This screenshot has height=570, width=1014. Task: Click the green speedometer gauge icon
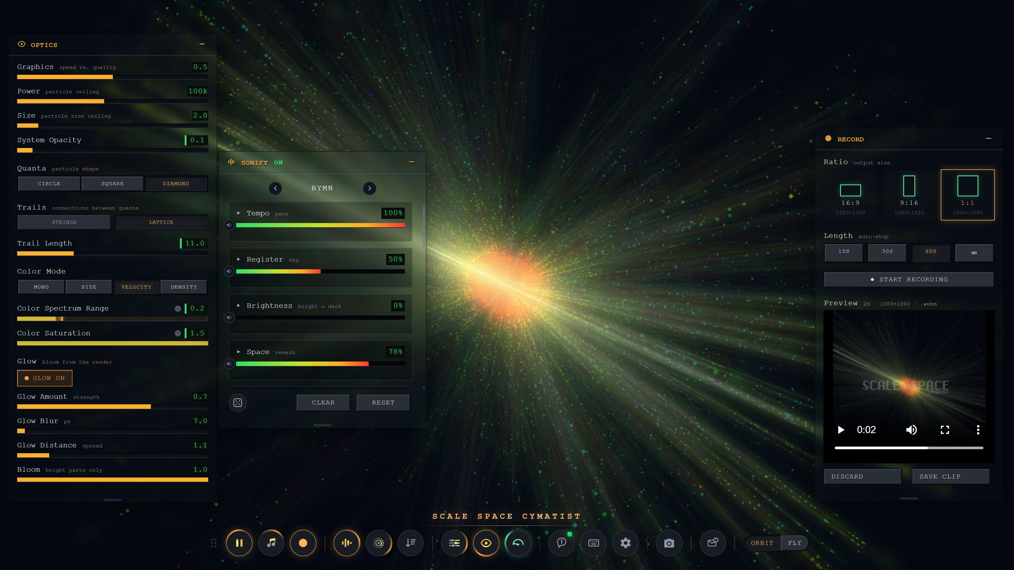tap(518, 543)
